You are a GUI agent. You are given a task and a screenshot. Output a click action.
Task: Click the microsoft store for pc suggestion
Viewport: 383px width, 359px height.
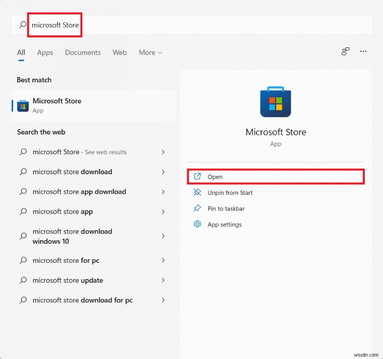click(x=65, y=260)
